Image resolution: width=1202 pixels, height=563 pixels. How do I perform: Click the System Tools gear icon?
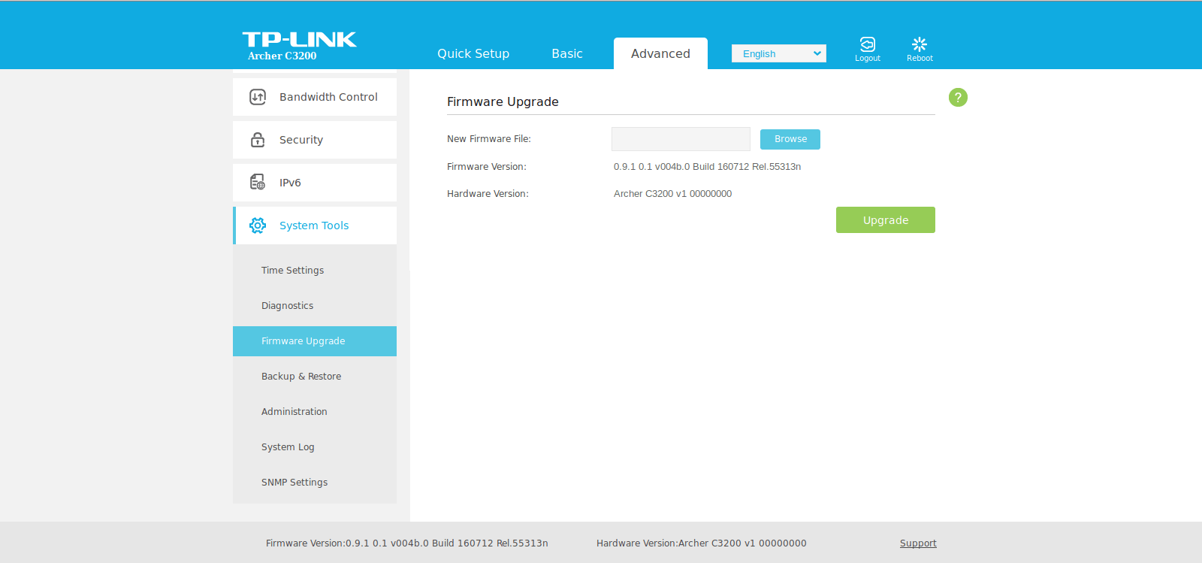(258, 226)
